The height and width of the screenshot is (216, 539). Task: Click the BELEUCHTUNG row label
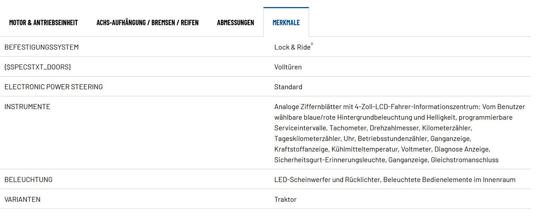pyautogui.click(x=28, y=179)
